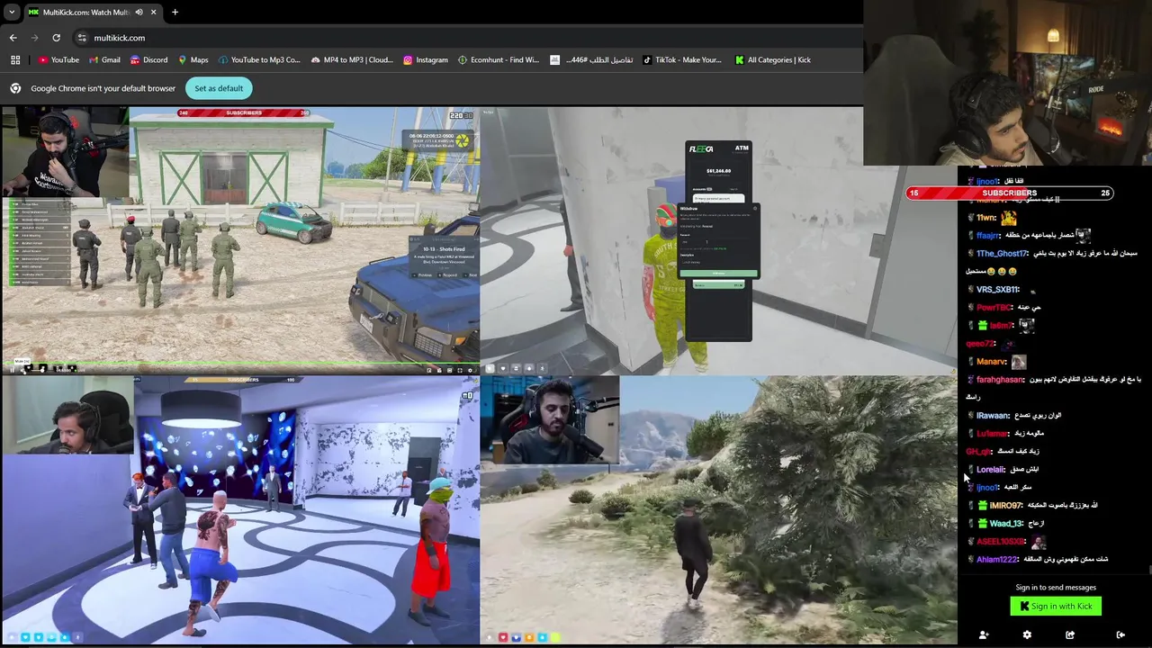Screen dimensions: 1152x648
Task: View site information for multikick.com
Action: click(82, 38)
